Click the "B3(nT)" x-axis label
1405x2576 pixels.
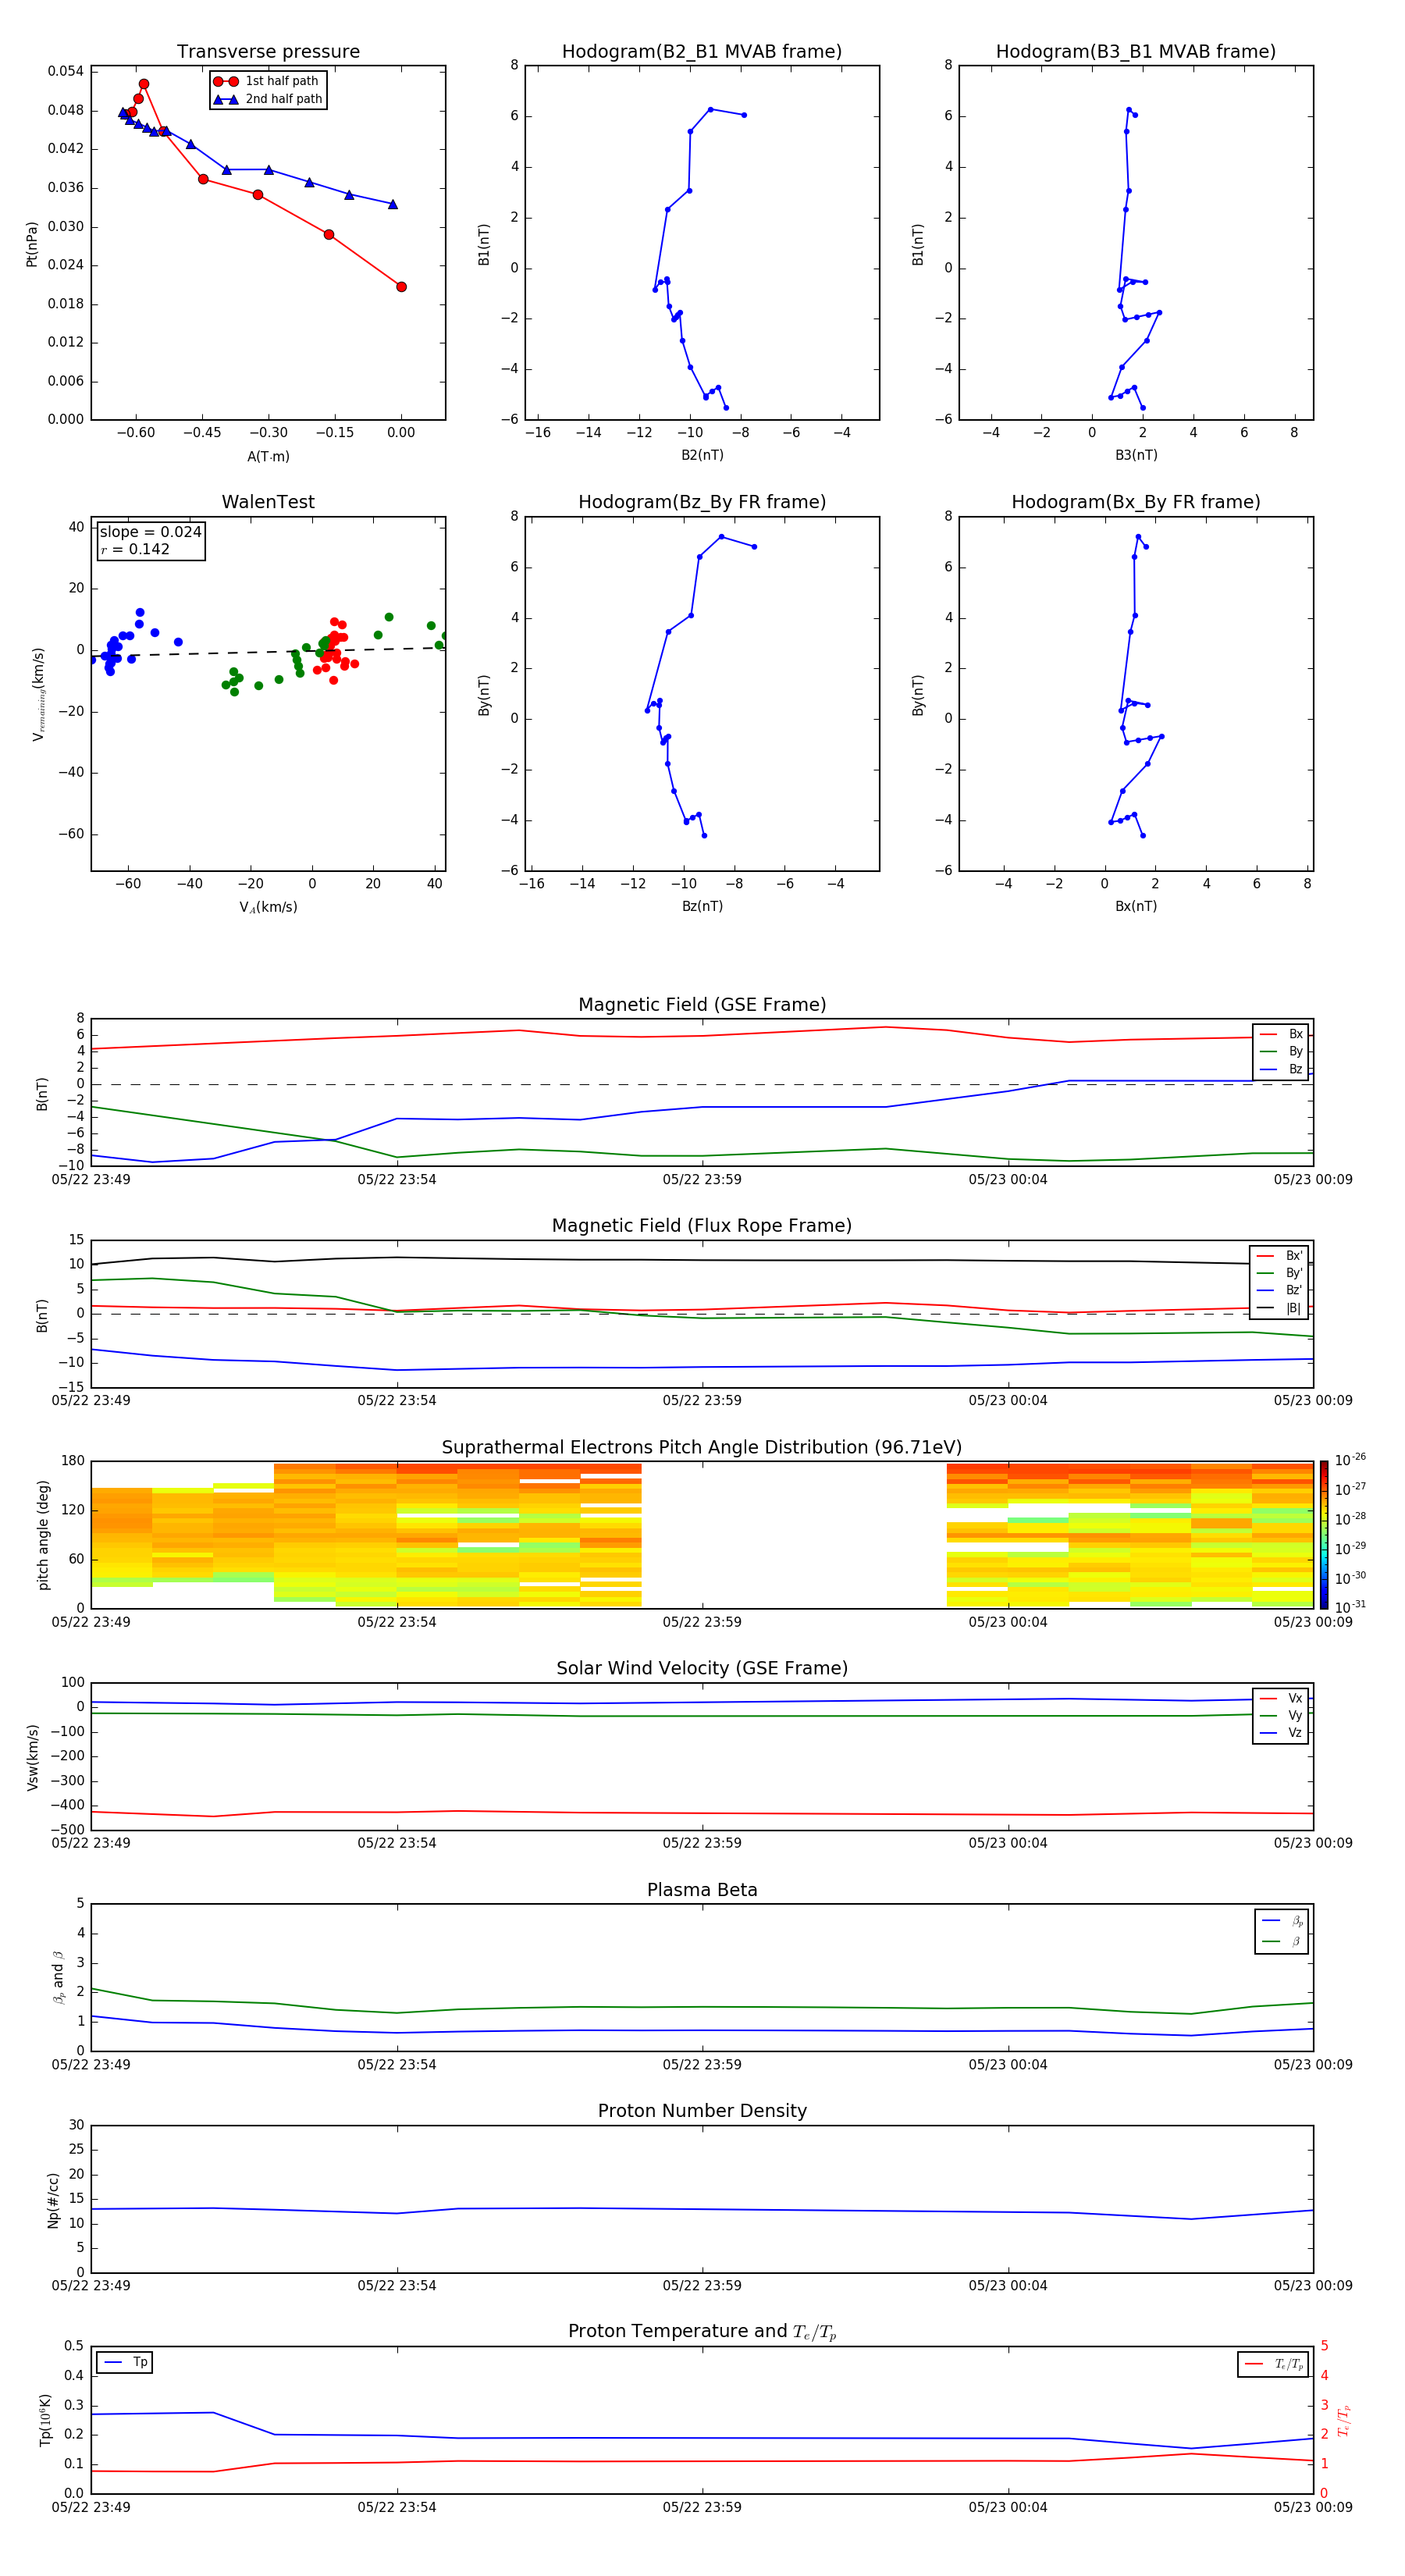[1136, 456]
